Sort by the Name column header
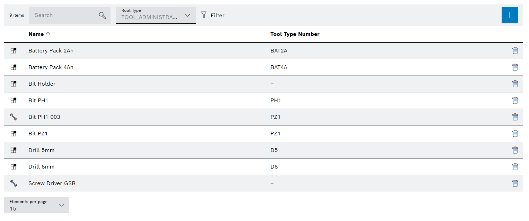Viewport: 529px width, 221px height. pyautogui.click(x=36, y=34)
